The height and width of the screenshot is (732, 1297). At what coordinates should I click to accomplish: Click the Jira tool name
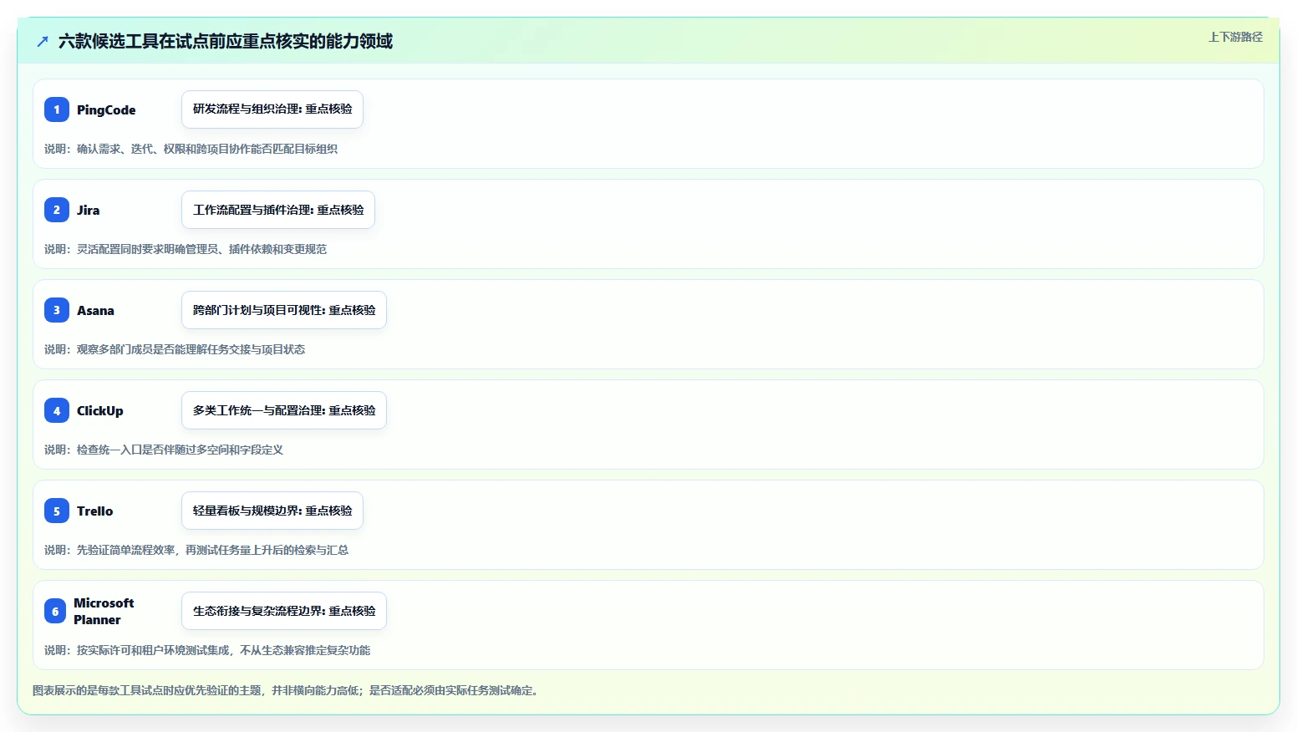point(88,210)
